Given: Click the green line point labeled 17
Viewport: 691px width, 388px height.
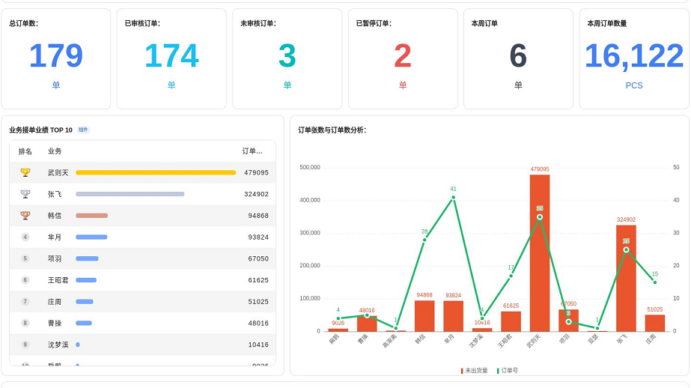Looking at the screenshot, I should pyautogui.click(x=511, y=276).
